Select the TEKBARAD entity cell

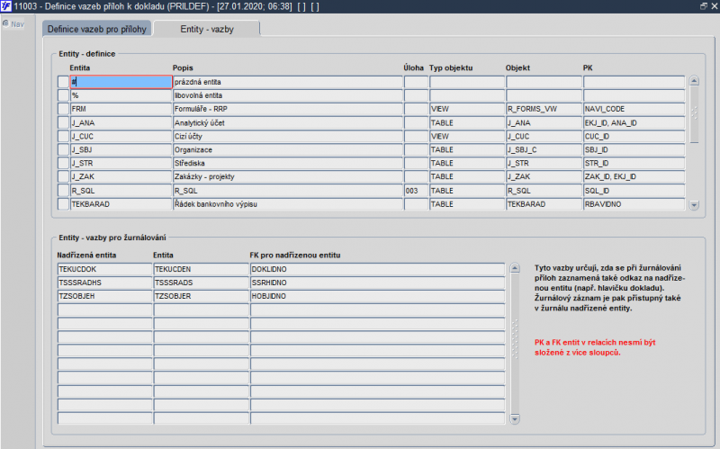tap(121, 204)
